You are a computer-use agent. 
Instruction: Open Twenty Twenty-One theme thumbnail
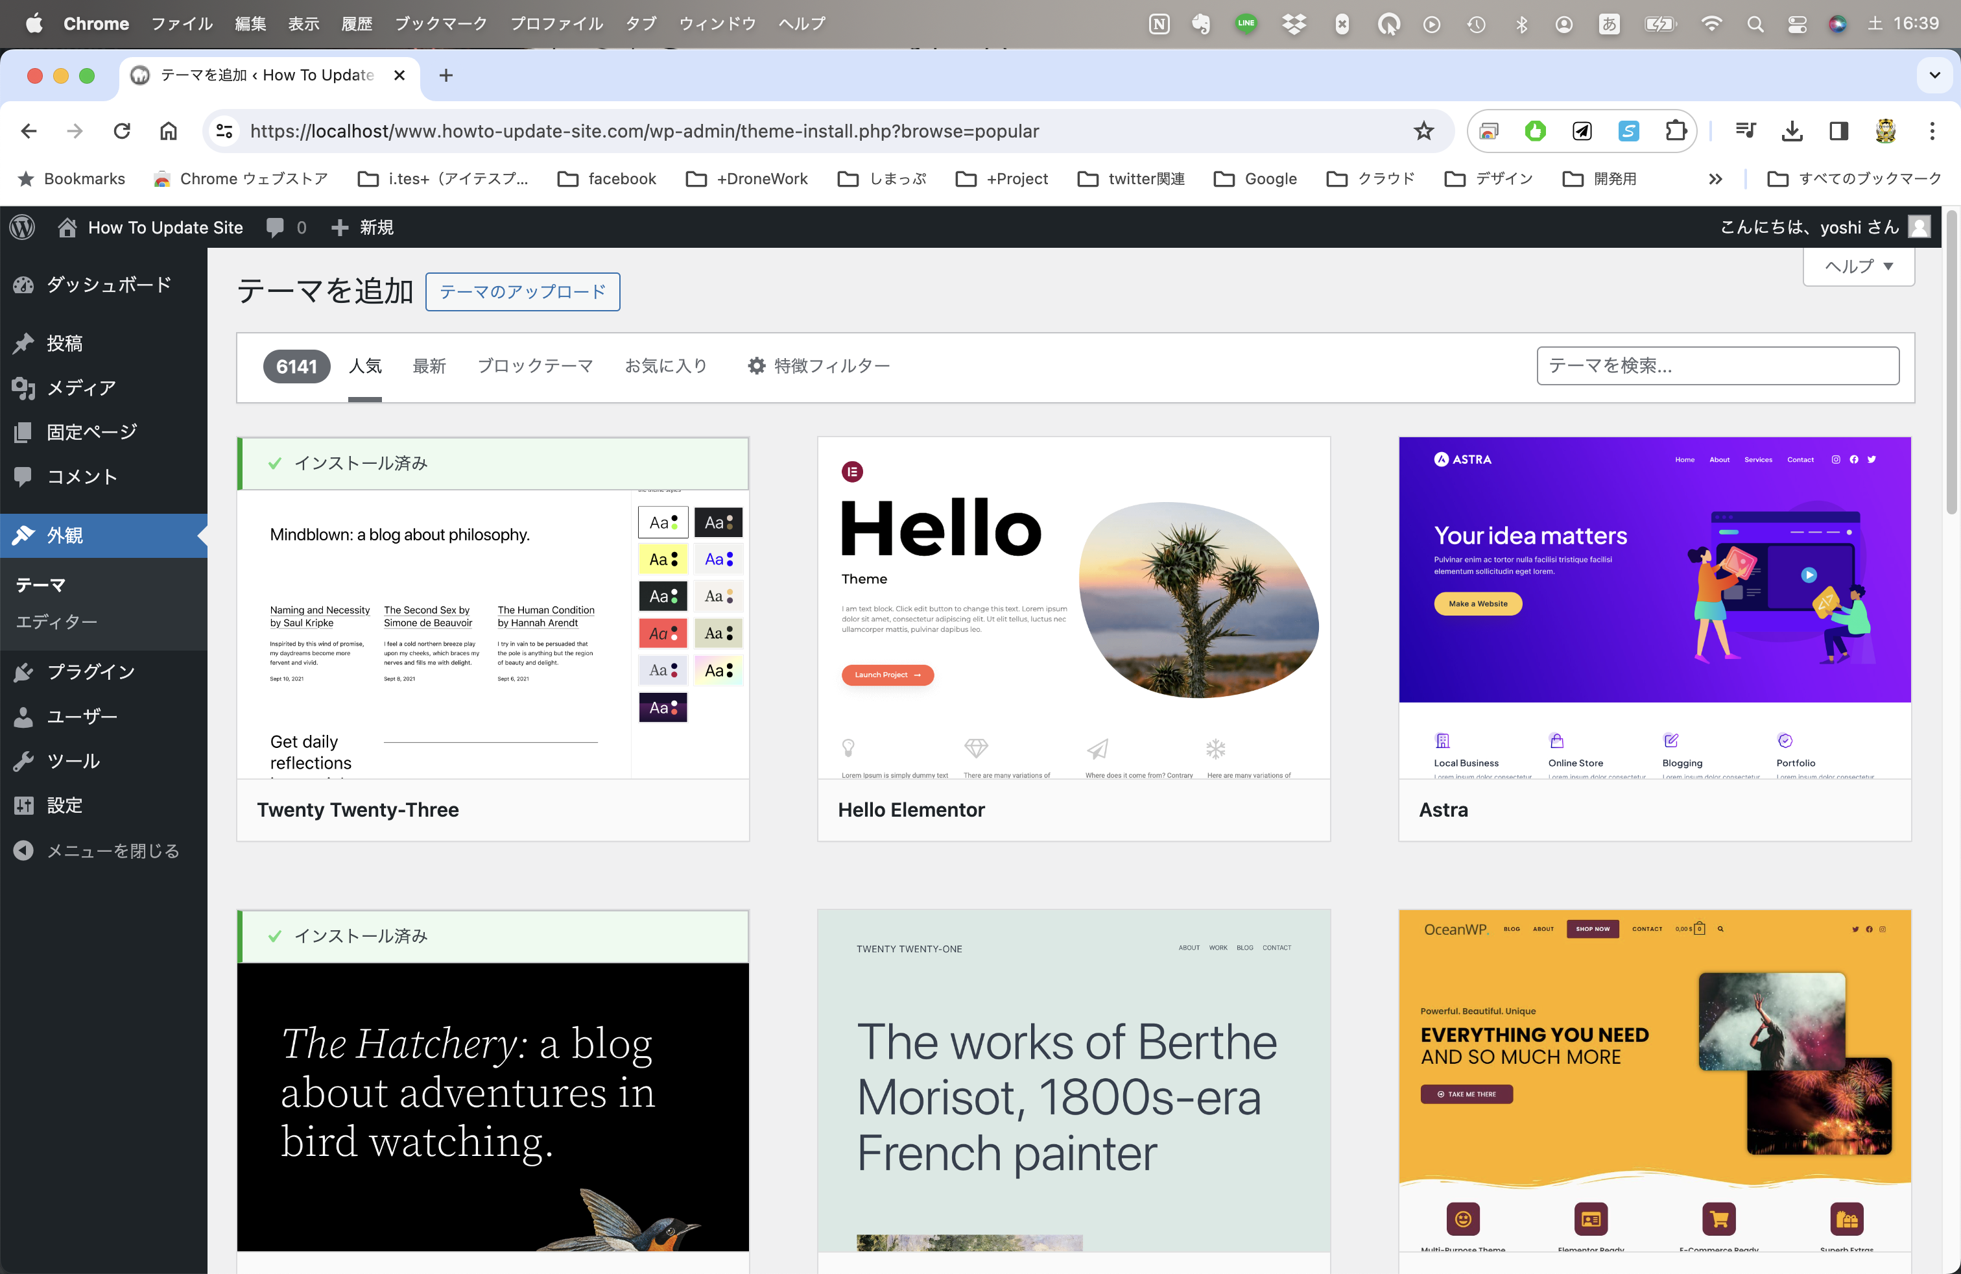click(x=1074, y=1080)
